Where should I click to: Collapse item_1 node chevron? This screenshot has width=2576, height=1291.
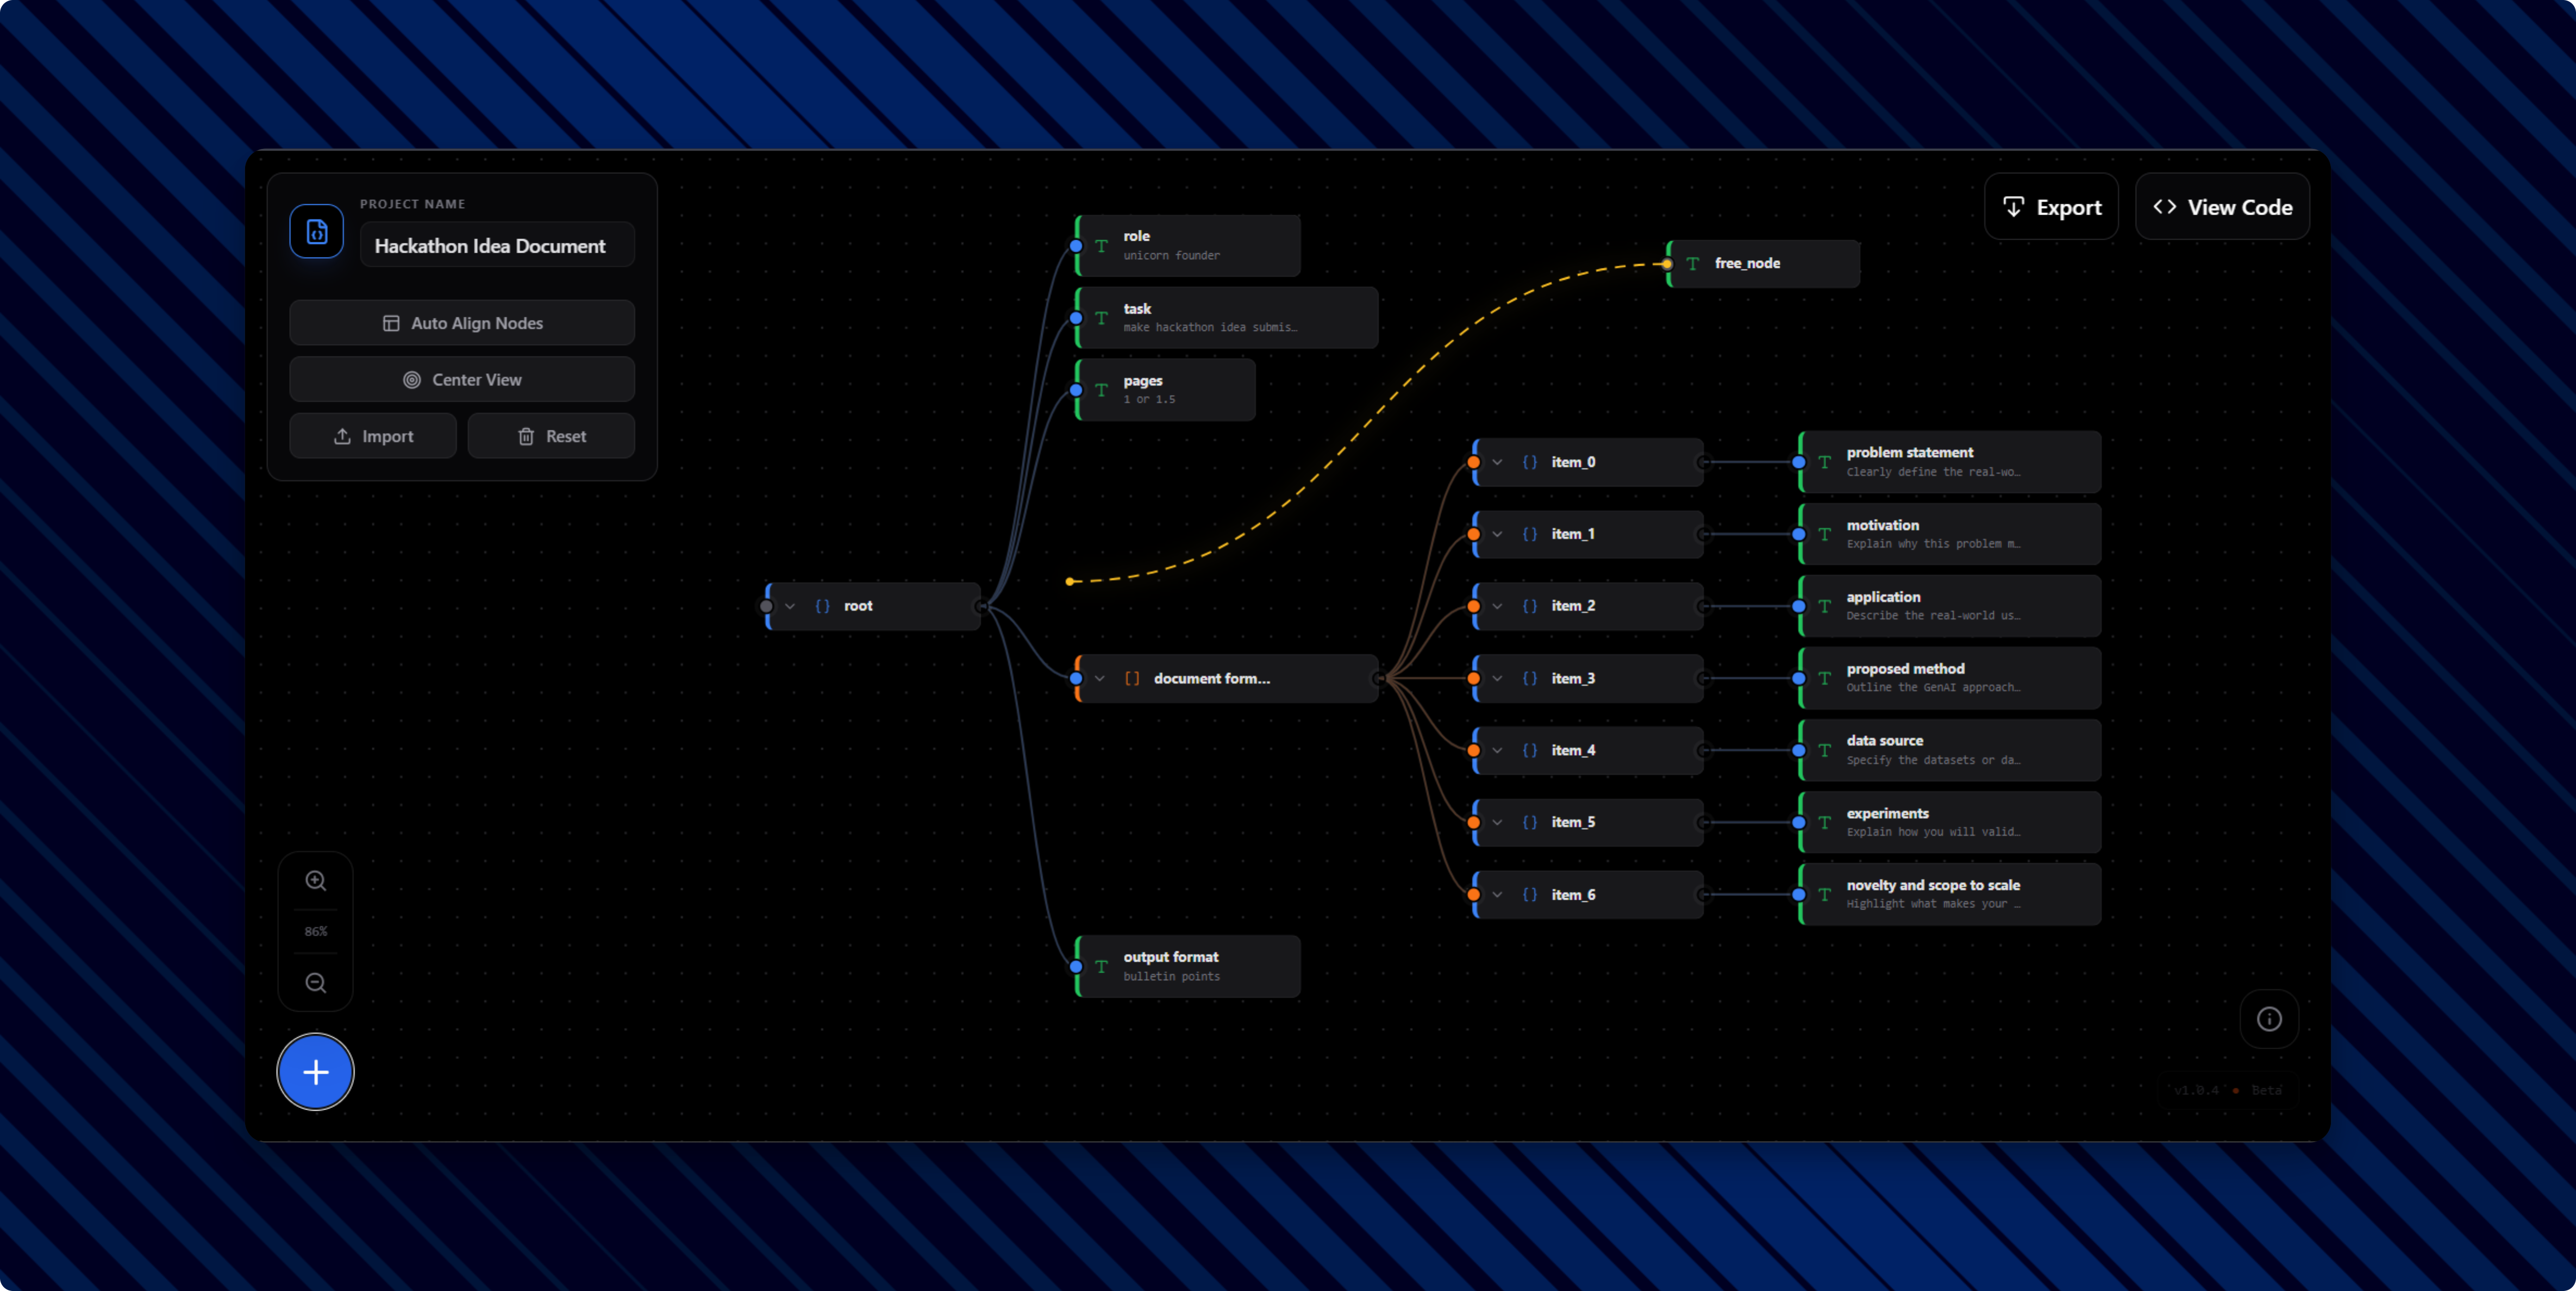coord(1497,534)
